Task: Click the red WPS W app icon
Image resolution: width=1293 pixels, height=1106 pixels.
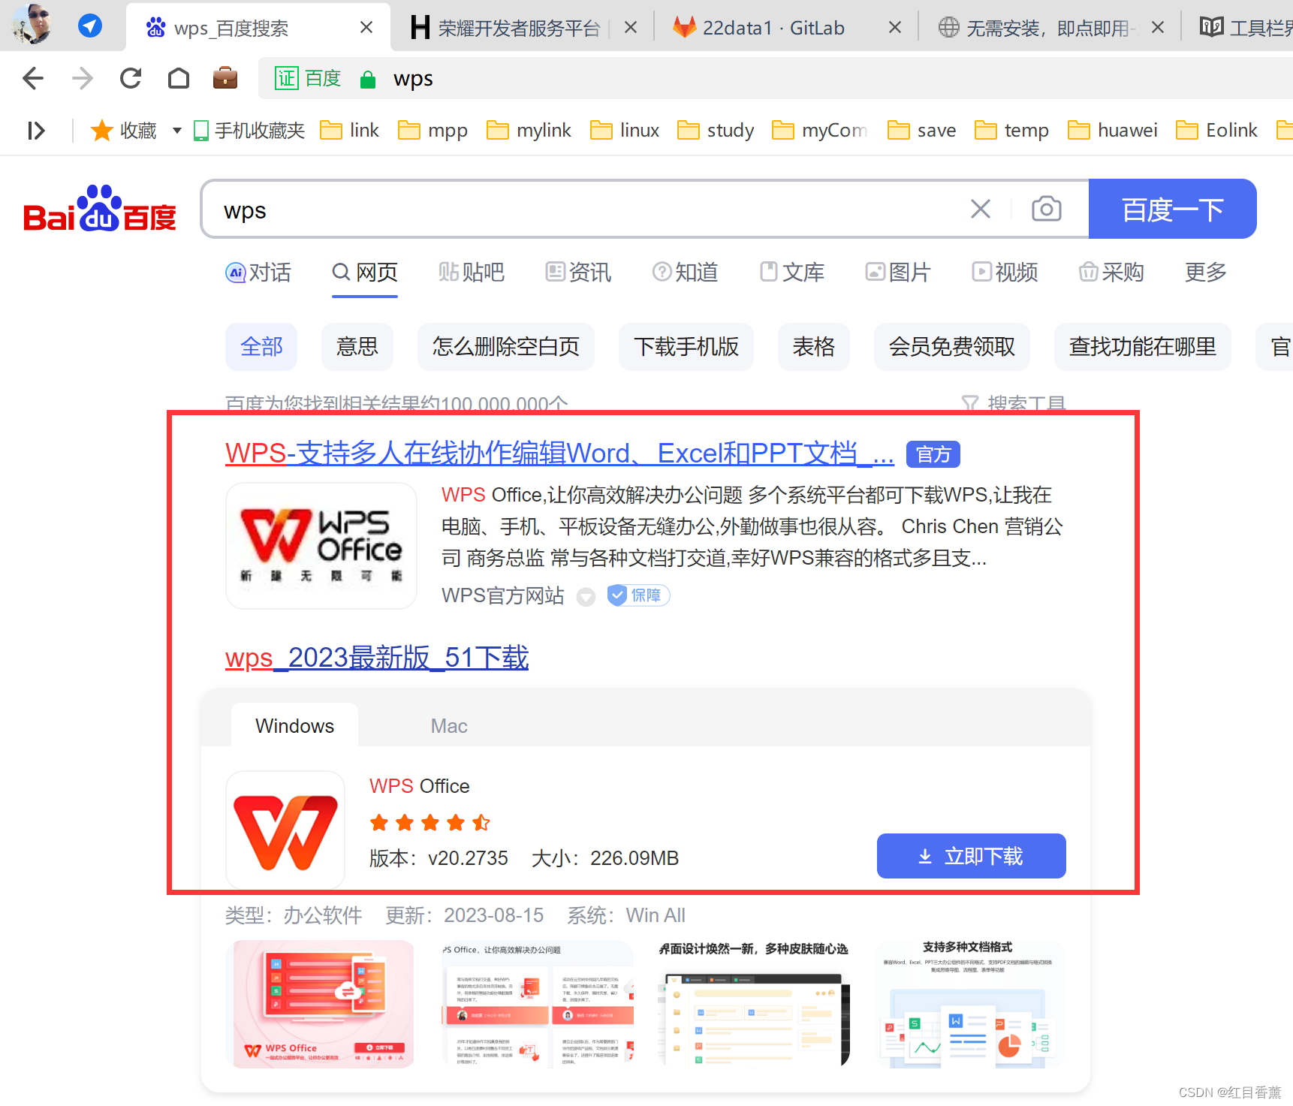Action: tap(285, 831)
